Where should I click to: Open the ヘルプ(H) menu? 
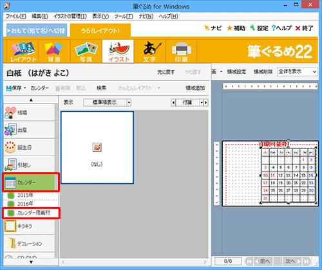(x=169, y=16)
